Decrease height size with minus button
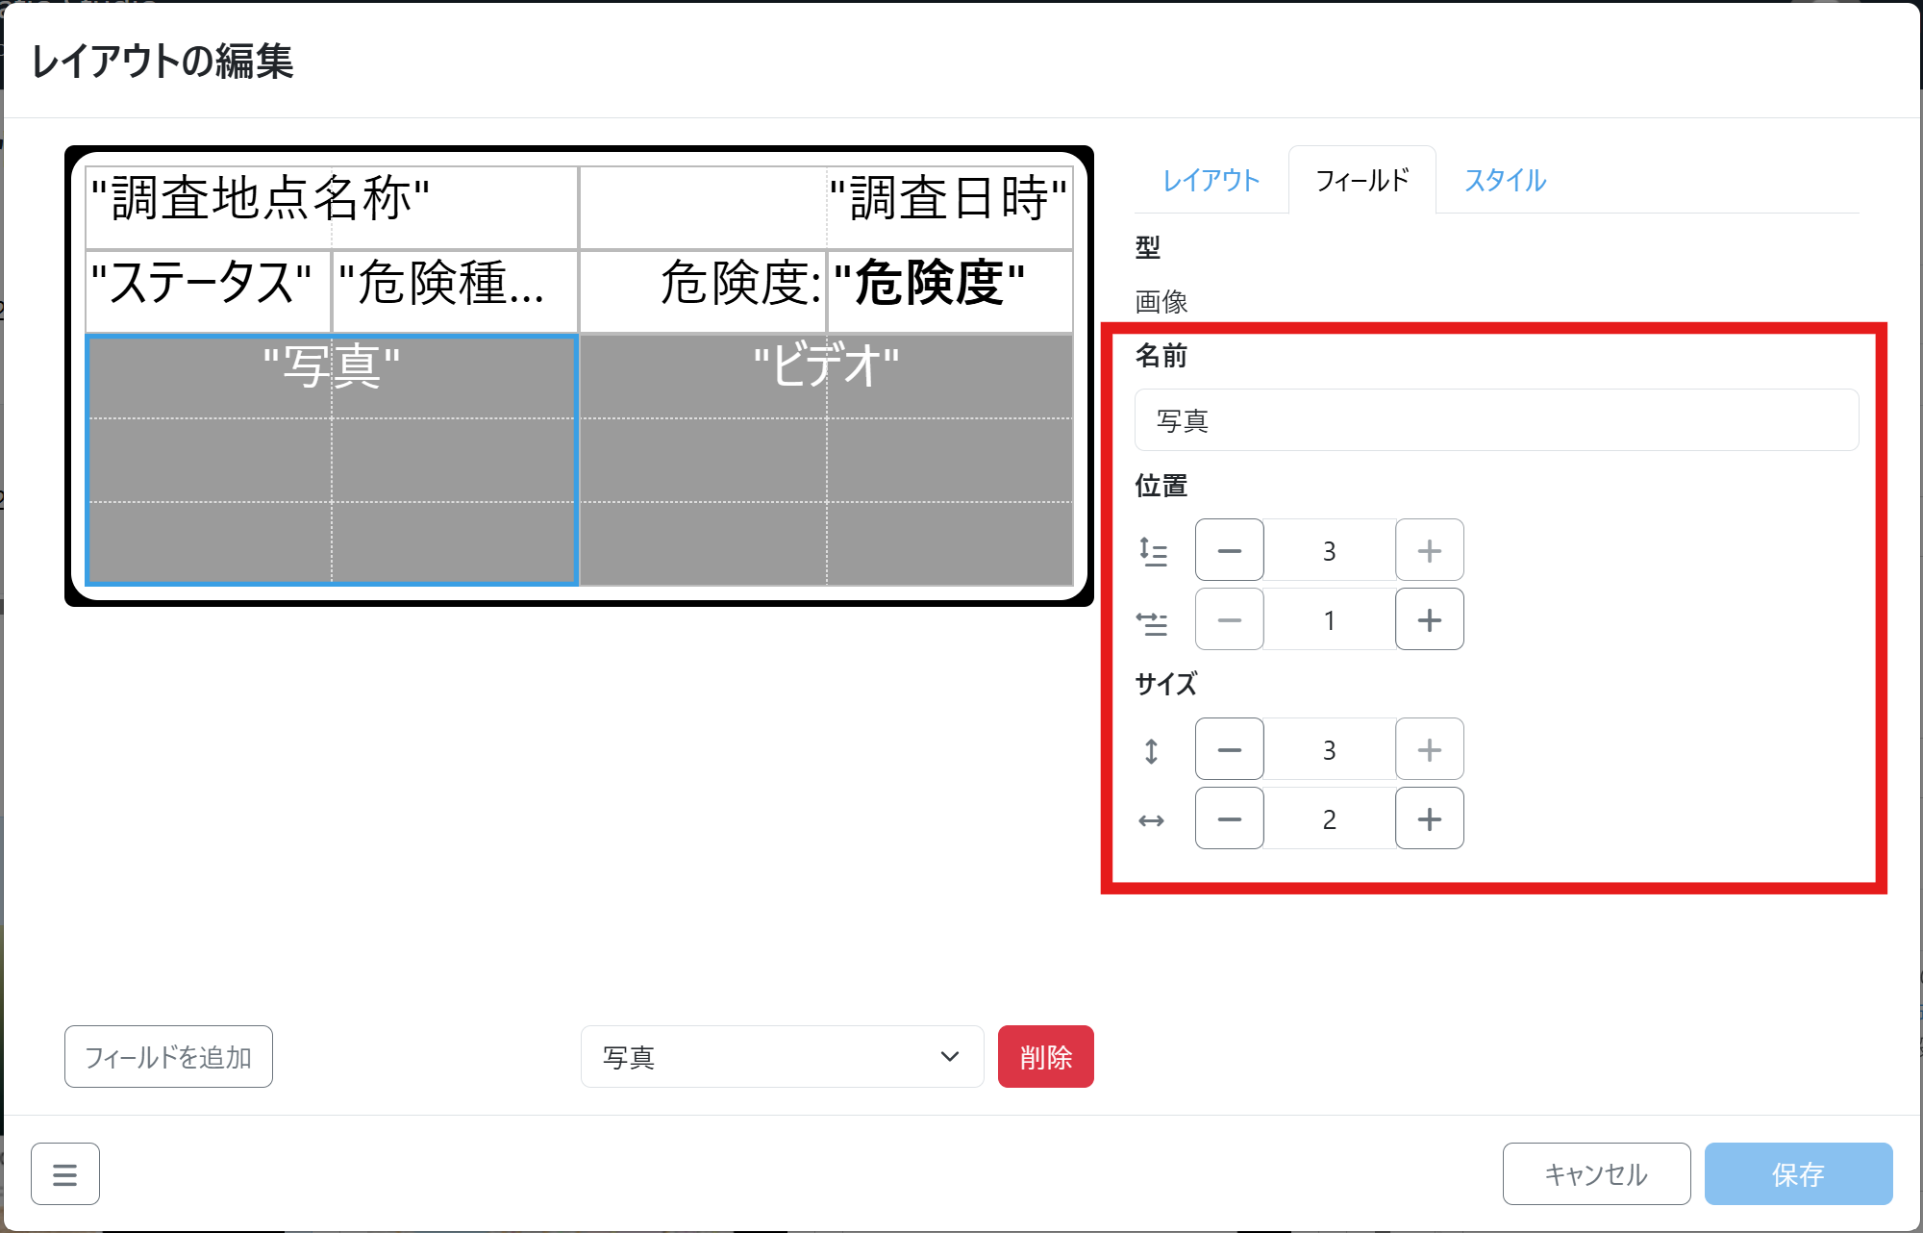The width and height of the screenshot is (1923, 1233). (x=1229, y=749)
